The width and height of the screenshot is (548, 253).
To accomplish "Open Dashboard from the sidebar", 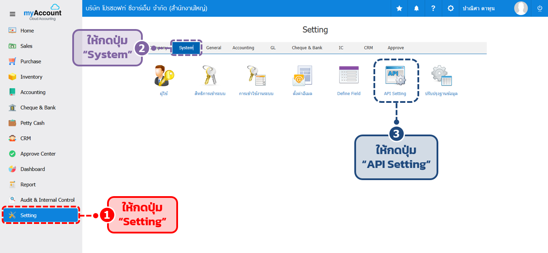I will tap(33, 169).
